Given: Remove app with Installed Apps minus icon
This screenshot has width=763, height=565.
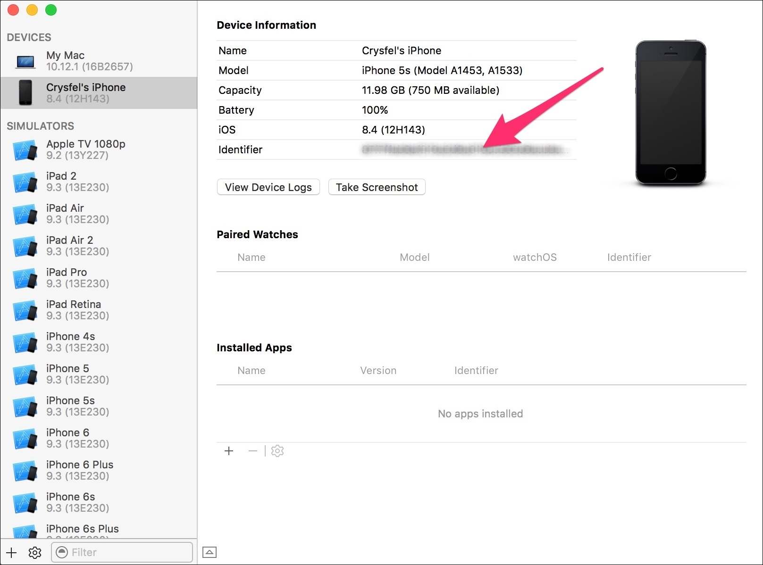Looking at the screenshot, I should click(253, 451).
